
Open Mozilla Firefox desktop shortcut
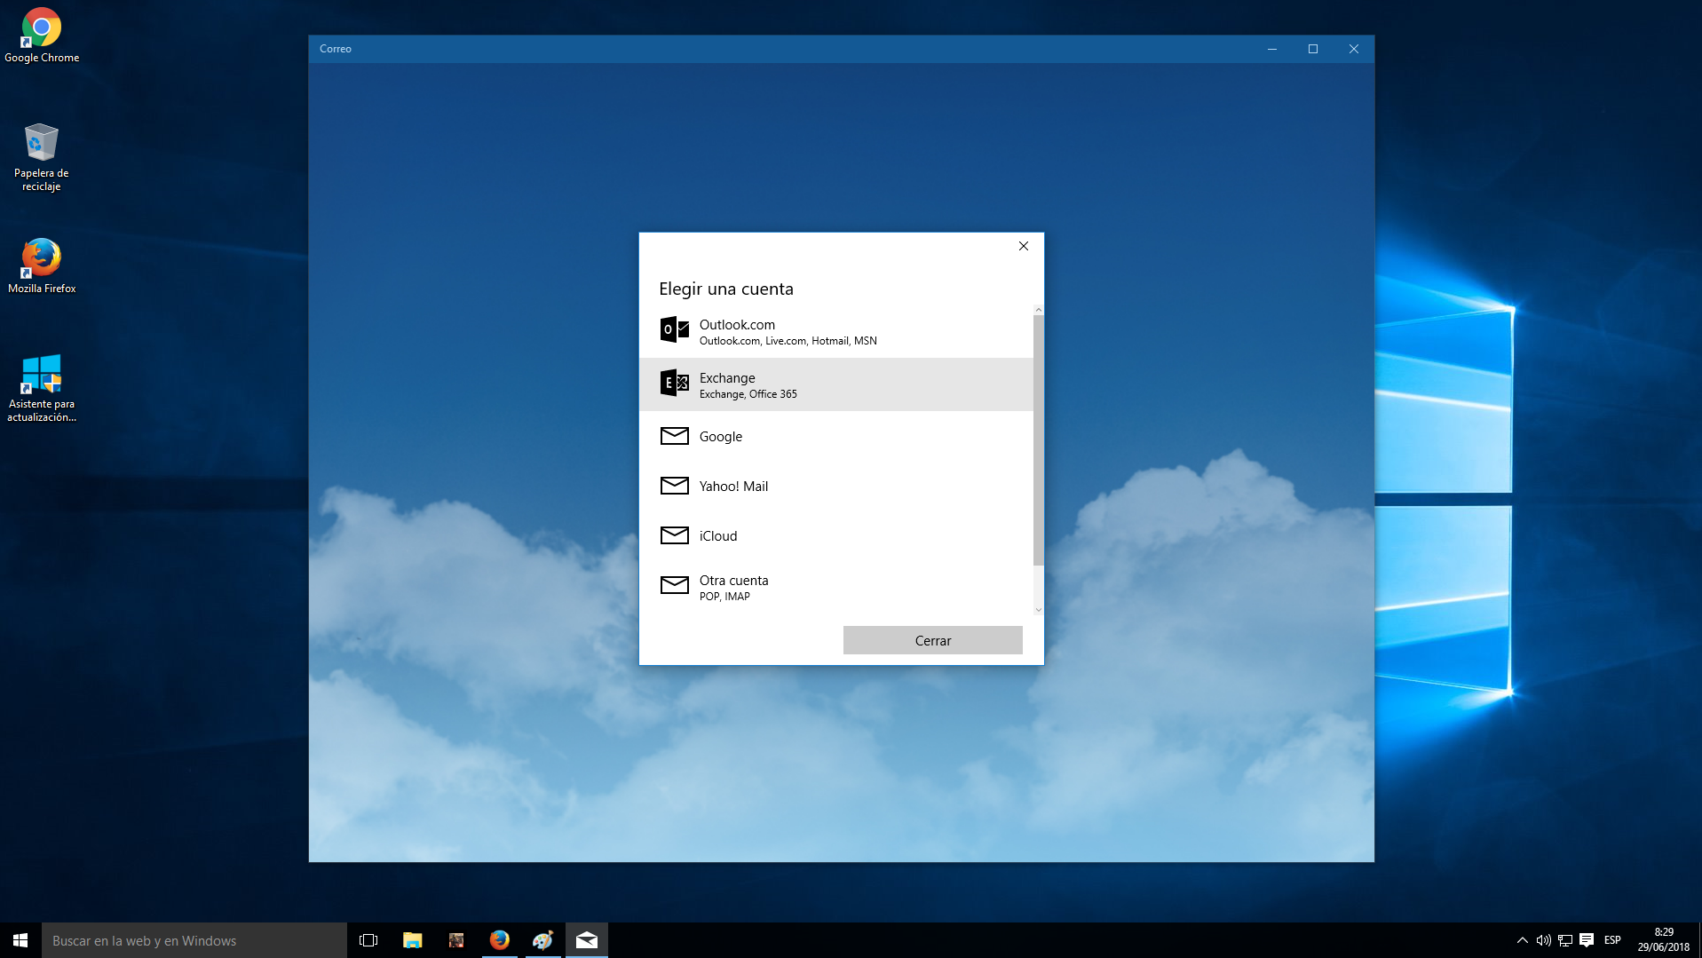pos(42,265)
